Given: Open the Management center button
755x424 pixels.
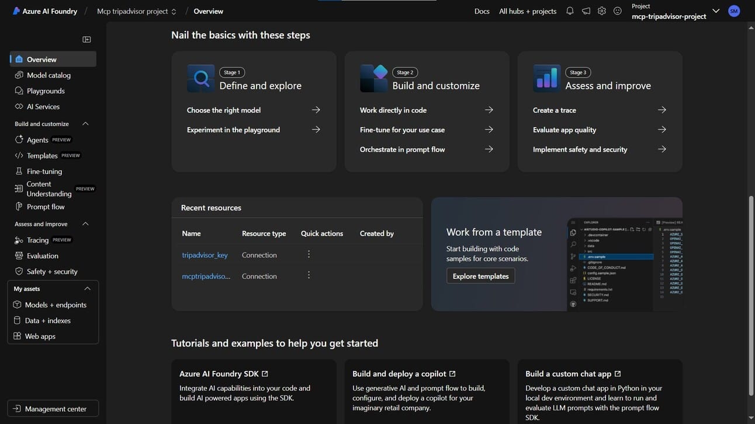Looking at the screenshot, I should click(x=53, y=409).
